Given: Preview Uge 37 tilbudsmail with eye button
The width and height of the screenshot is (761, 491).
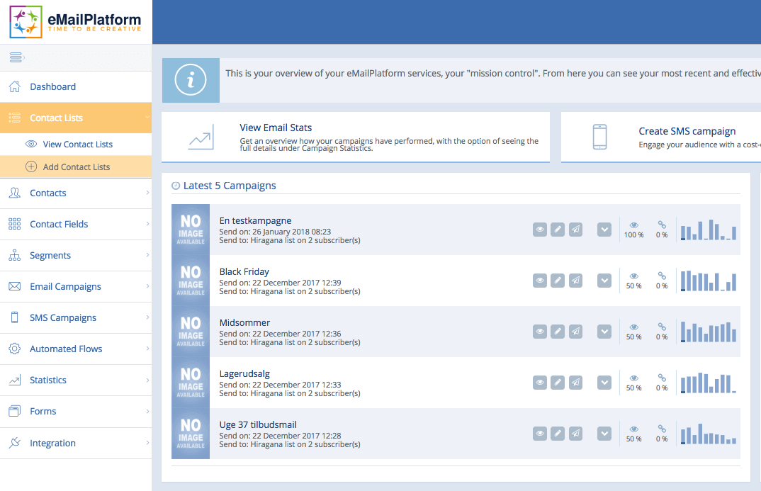Looking at the screenshot, I should pos(540,434).
